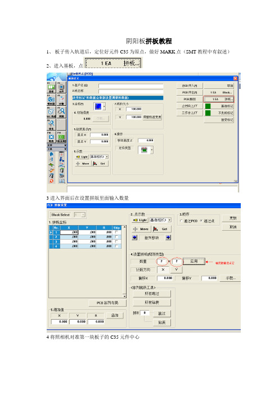Image resolution: width=279 pixels, height=395 pixels.
Task: Click the 客户名 customer name field
Action: coord(130,86)
